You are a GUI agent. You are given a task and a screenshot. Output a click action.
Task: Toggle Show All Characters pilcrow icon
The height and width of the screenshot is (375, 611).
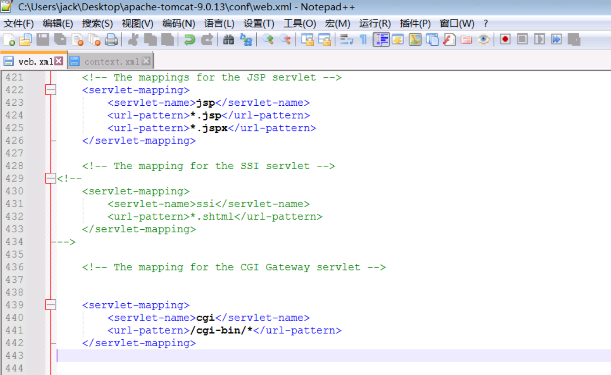(x=363, y=40)
